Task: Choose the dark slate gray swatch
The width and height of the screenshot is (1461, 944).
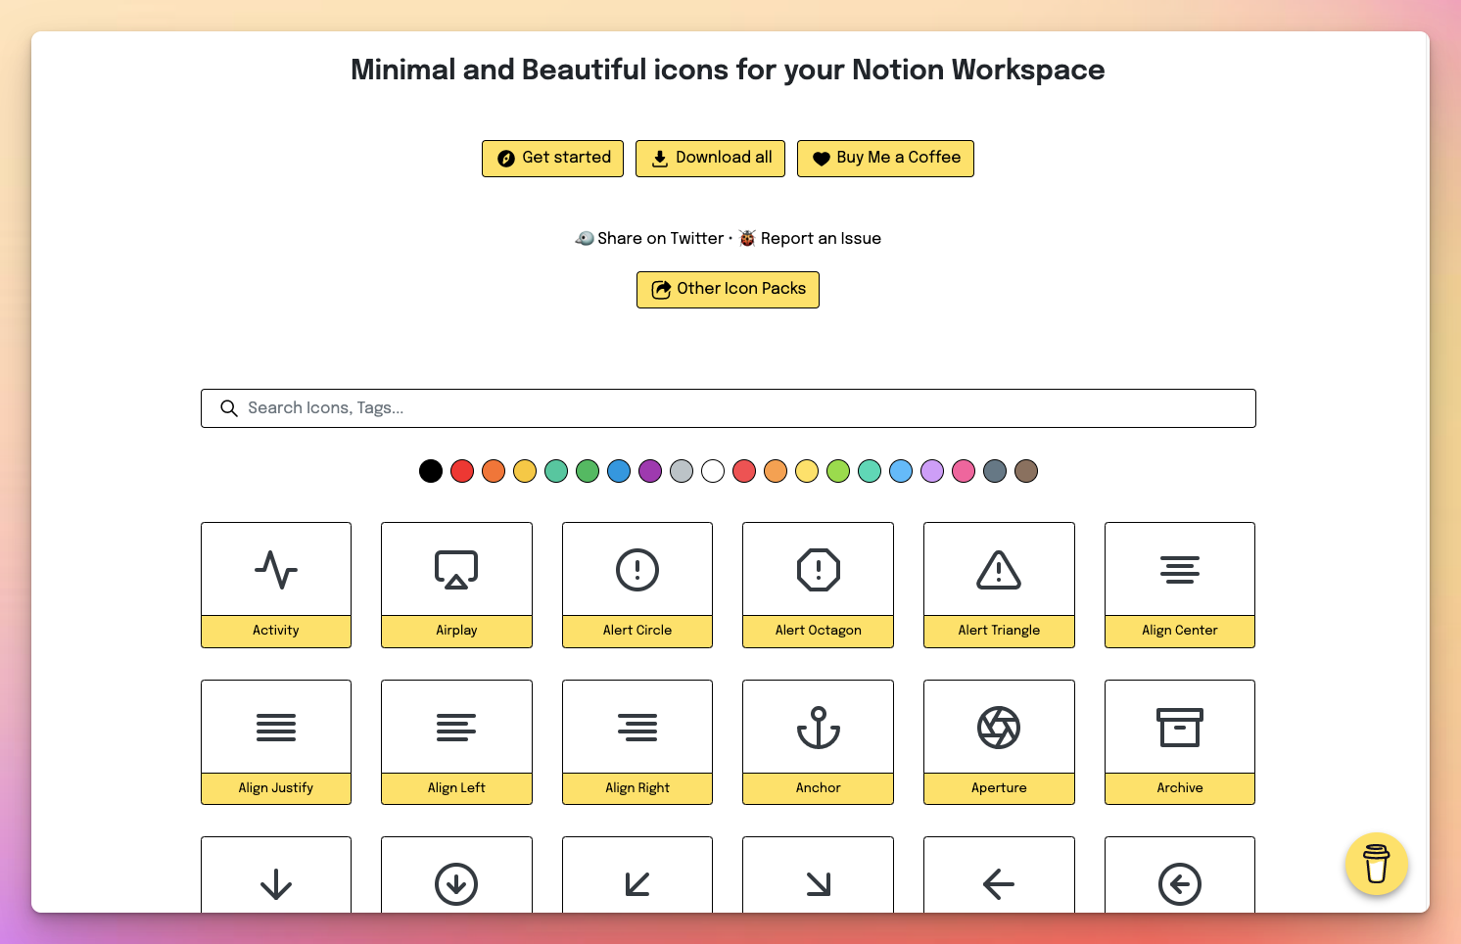Action: [x=995, y=471]
